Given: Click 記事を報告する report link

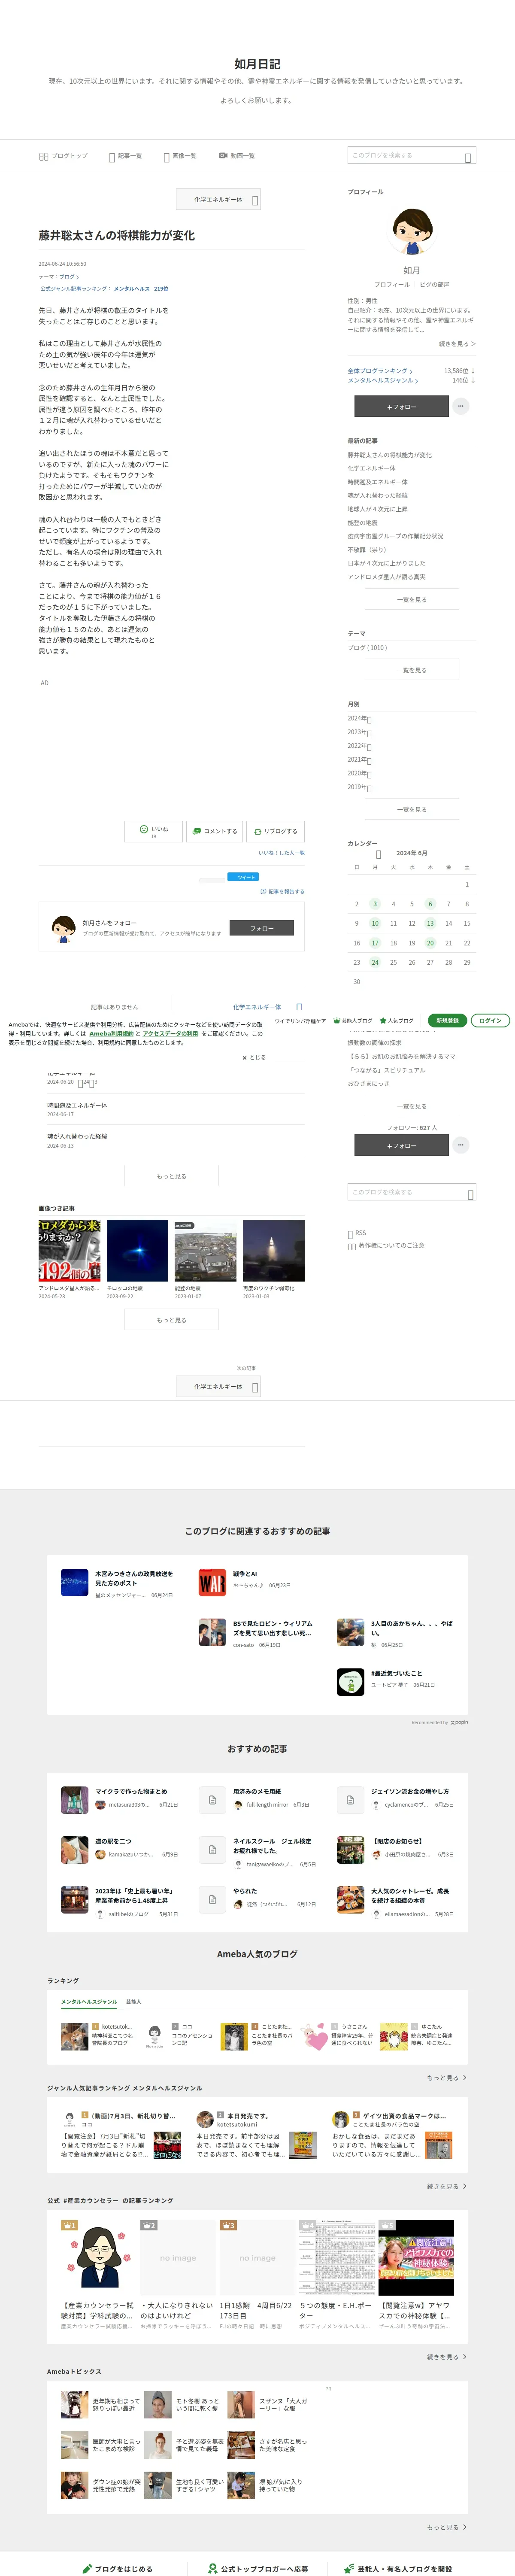Looking at the screenshot, I should click(282, 891).
